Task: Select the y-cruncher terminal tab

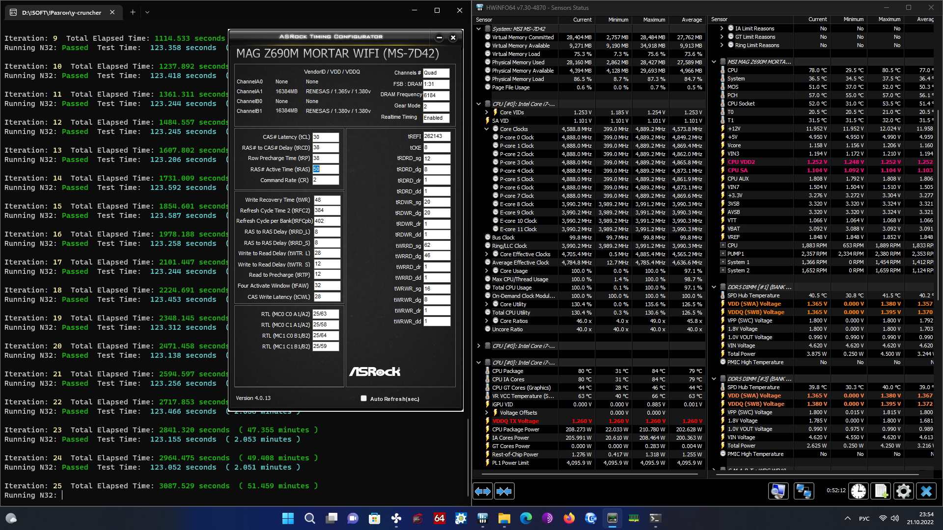Action: tap(61, 12)
